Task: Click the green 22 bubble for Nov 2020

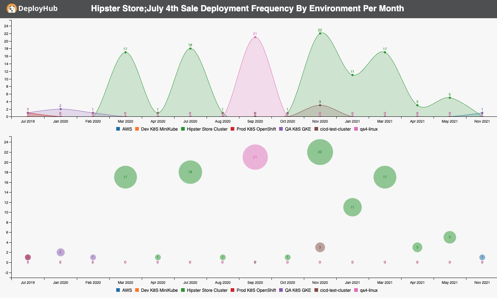Action: pyautogui.click(x=320, y=152)
